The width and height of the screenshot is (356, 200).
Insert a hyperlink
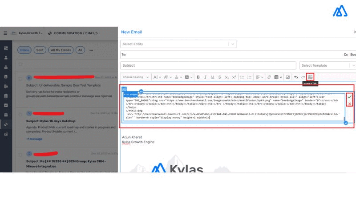(x=269, y=77)
